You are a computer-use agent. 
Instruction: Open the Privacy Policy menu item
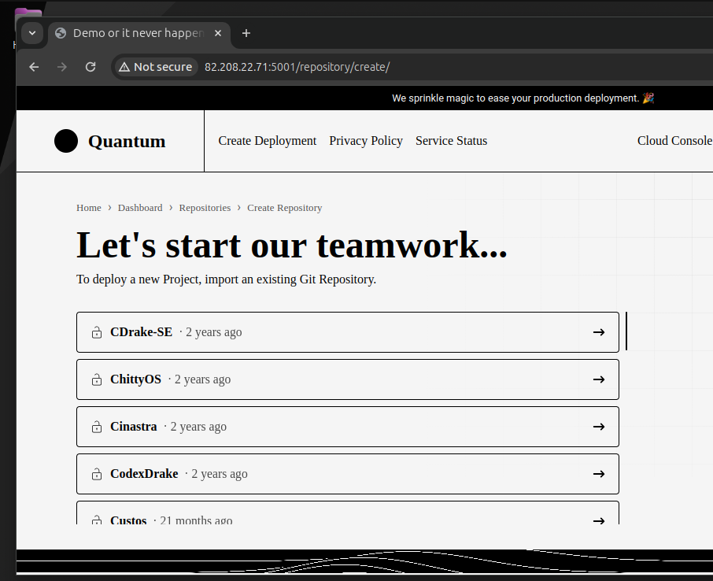(x=366, y=140)
